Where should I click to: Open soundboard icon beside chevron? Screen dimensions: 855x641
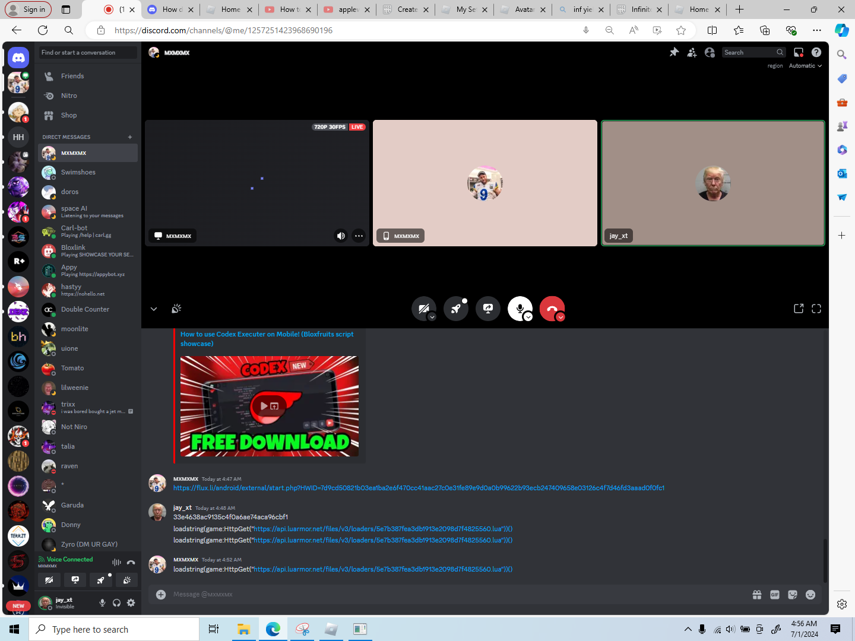[x=176, y=309]
